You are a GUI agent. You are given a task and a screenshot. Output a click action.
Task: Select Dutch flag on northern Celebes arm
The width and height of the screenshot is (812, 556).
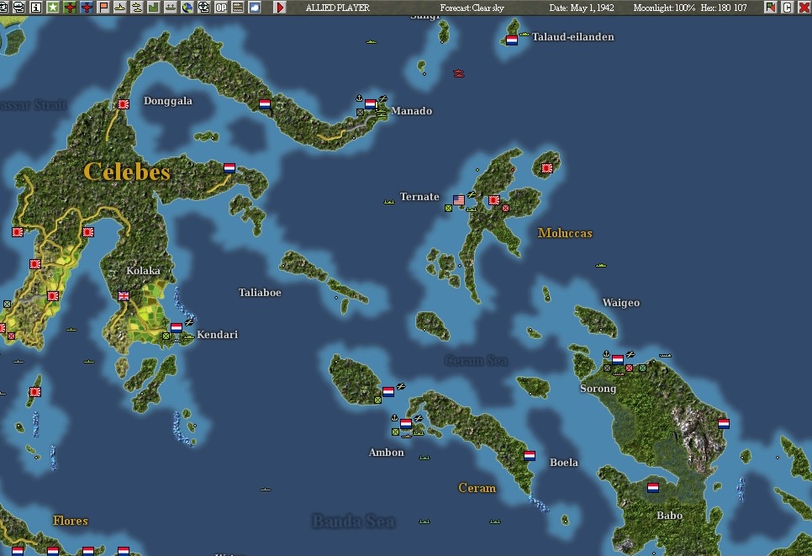point(265,104)
